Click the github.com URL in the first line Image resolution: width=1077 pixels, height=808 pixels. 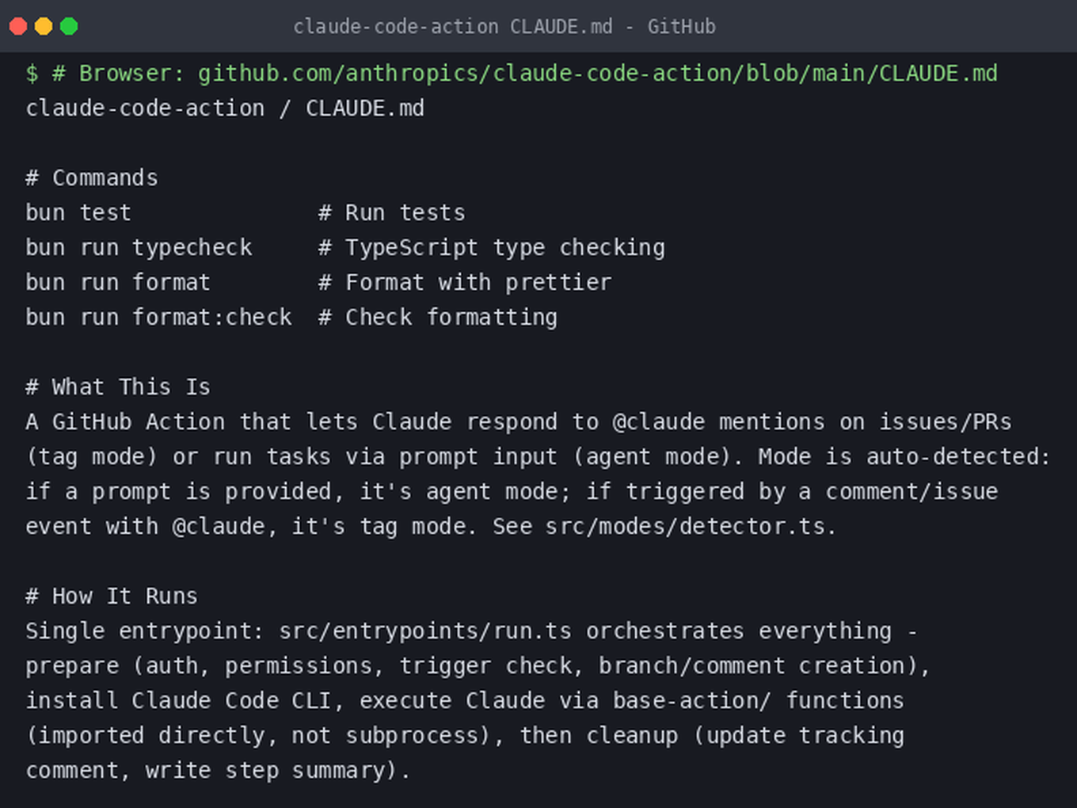[598, 74]
